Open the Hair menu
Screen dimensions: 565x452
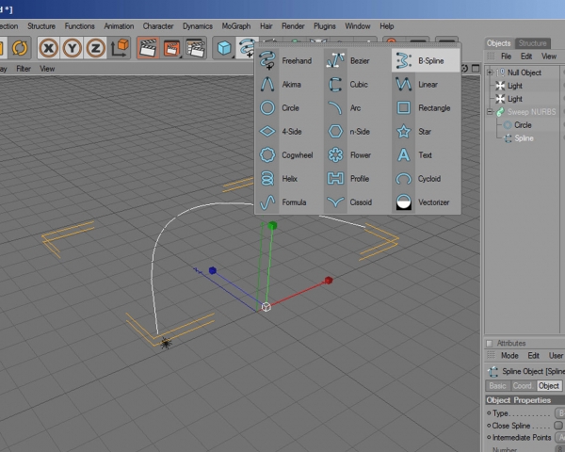point(266,26)
